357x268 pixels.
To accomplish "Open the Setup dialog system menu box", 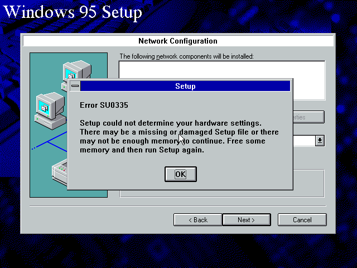I will pyautogui.click(x=75, y=86).
